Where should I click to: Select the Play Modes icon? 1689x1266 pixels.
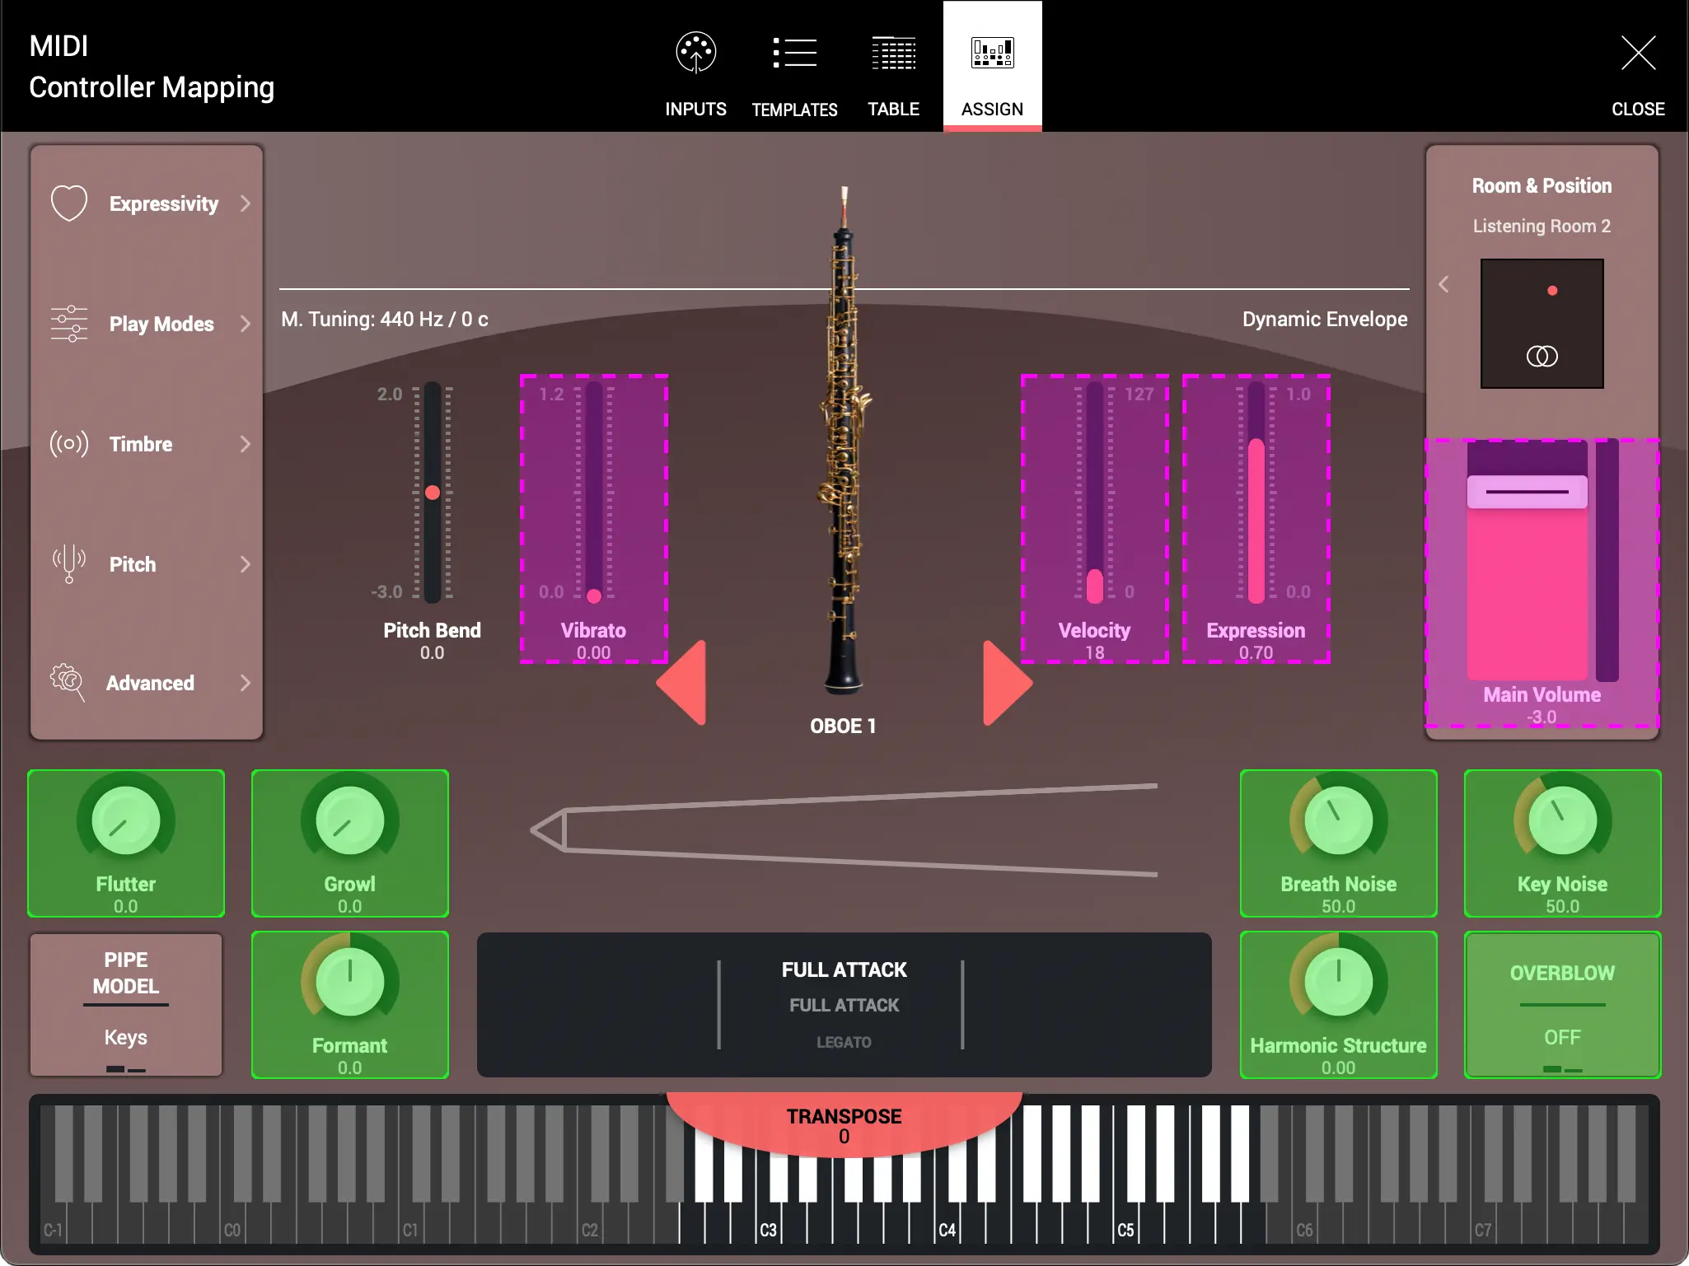tap(69, 324)
